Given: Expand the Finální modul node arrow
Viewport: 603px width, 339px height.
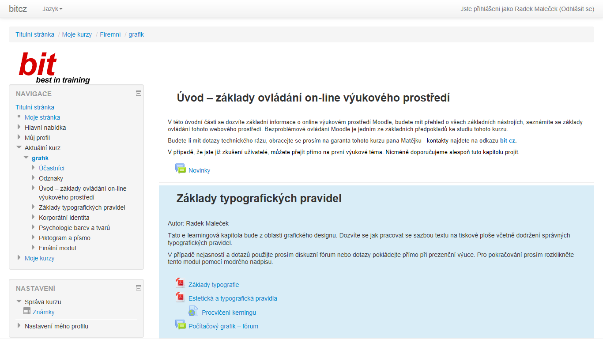Looking at the screenshot, I should (34, 248).
